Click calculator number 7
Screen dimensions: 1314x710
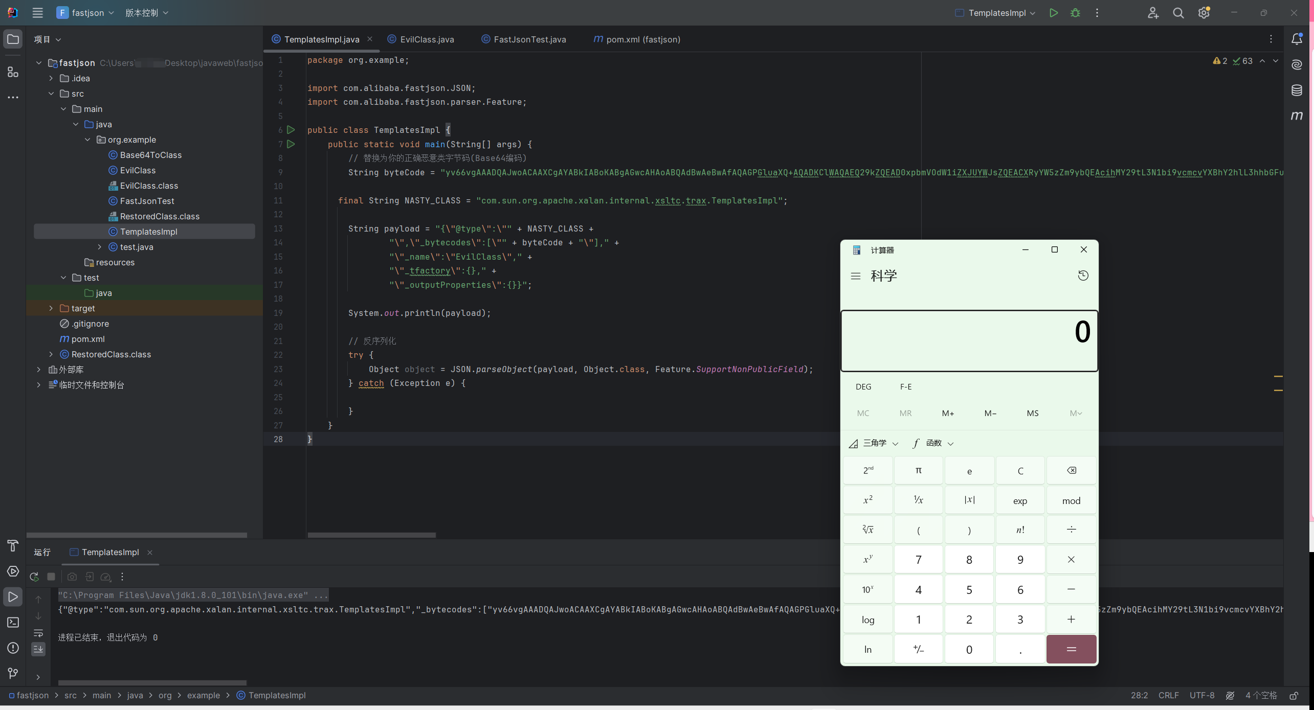(x=919, y=560)
